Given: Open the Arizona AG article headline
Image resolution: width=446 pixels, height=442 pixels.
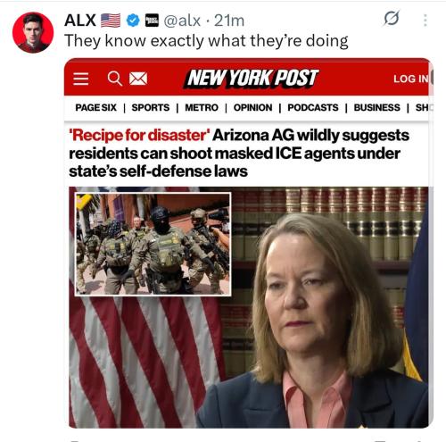Looking at the screenshot, I should [x=239, y=154].
